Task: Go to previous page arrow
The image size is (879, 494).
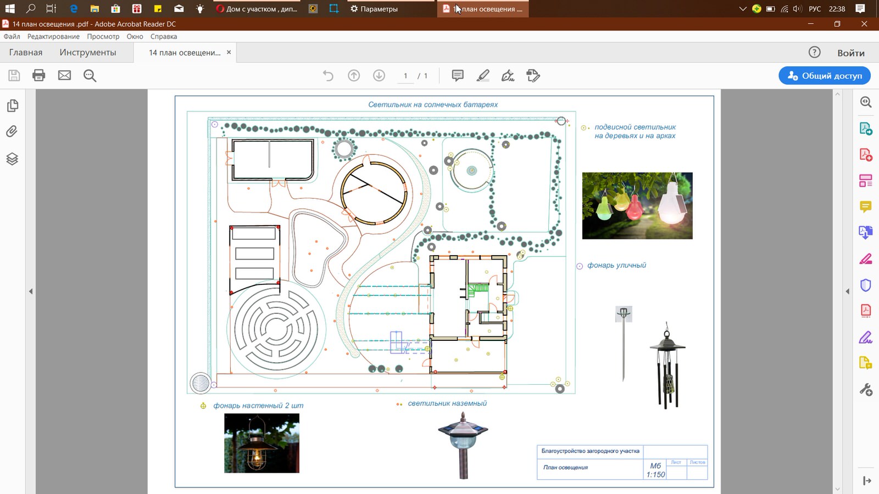Action: coord(354,76)
